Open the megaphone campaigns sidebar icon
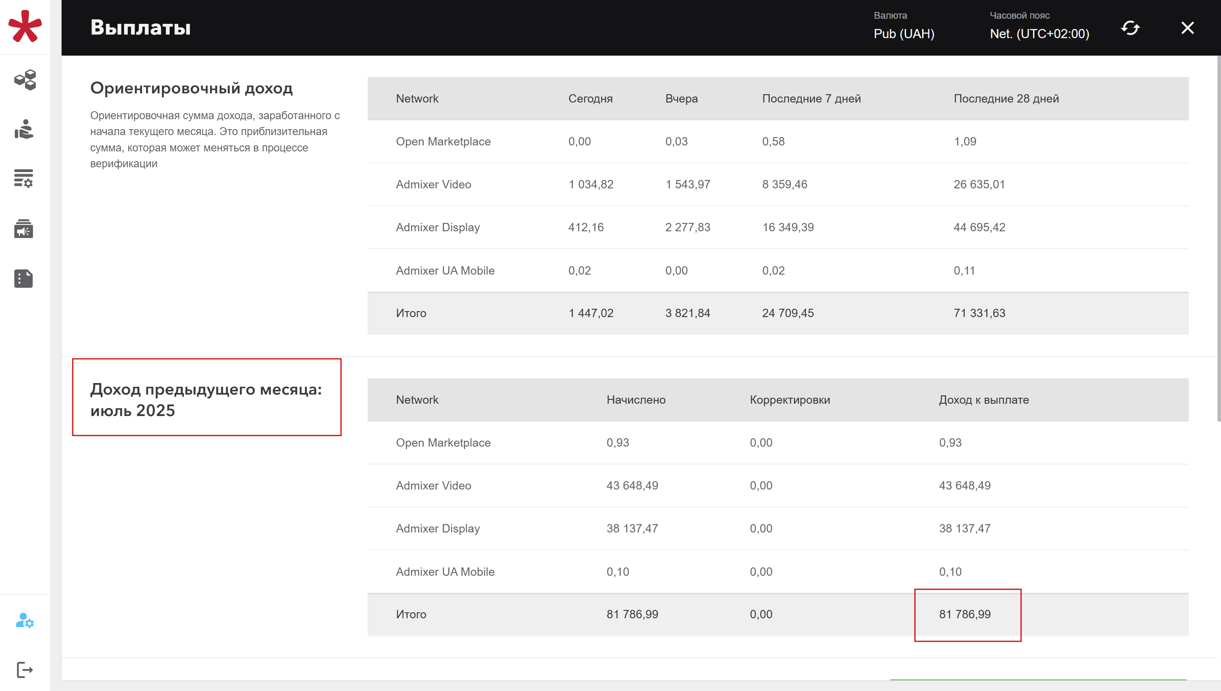The height and width of the screenshot is (691, 1221). pos(24,229)
